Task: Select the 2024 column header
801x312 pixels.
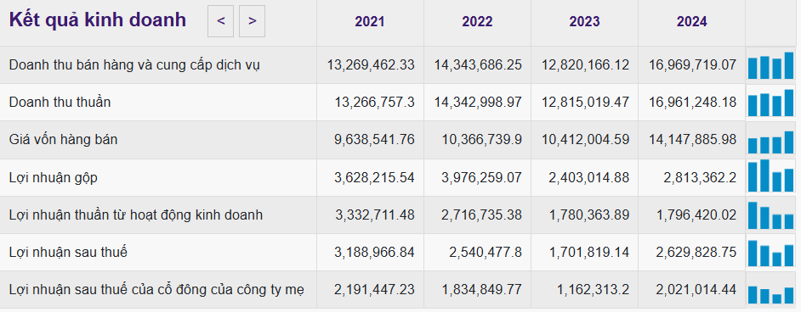Action: click(x=691, y=21)
